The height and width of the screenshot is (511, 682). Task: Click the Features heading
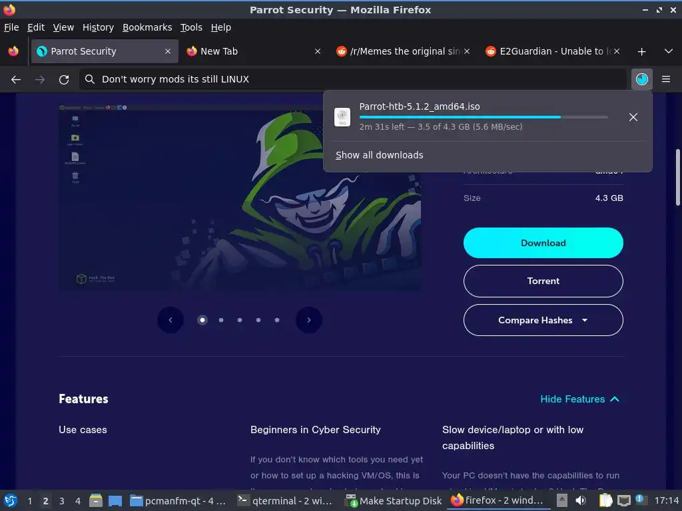[x=83, y=399]
